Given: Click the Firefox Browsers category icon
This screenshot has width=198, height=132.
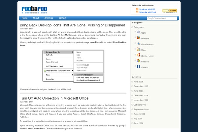Looking at the screenshot, I should pyautogui.click(x=138, y=38).
